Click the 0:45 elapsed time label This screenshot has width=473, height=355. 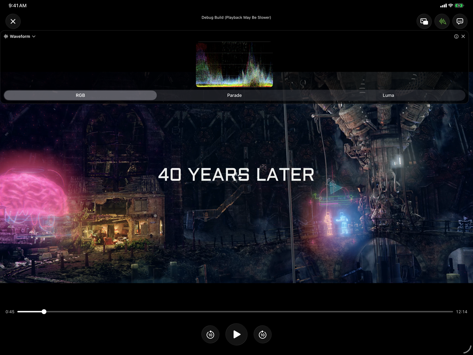click(x=10, y=312)
